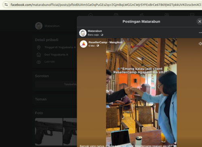Open the Friends icon in Facebook top bar

[x=141, y=14]
